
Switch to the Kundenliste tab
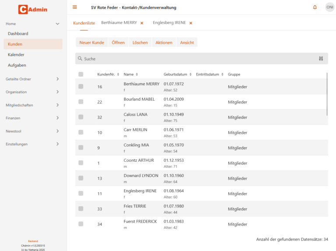click(84, 23)
